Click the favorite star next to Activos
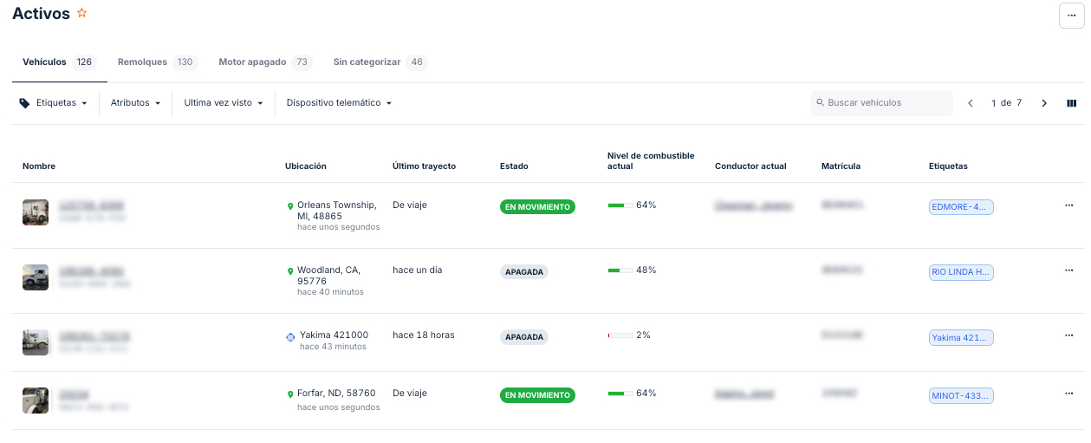This screenshot has width=1091, height=443. click(x=82, y=13)
